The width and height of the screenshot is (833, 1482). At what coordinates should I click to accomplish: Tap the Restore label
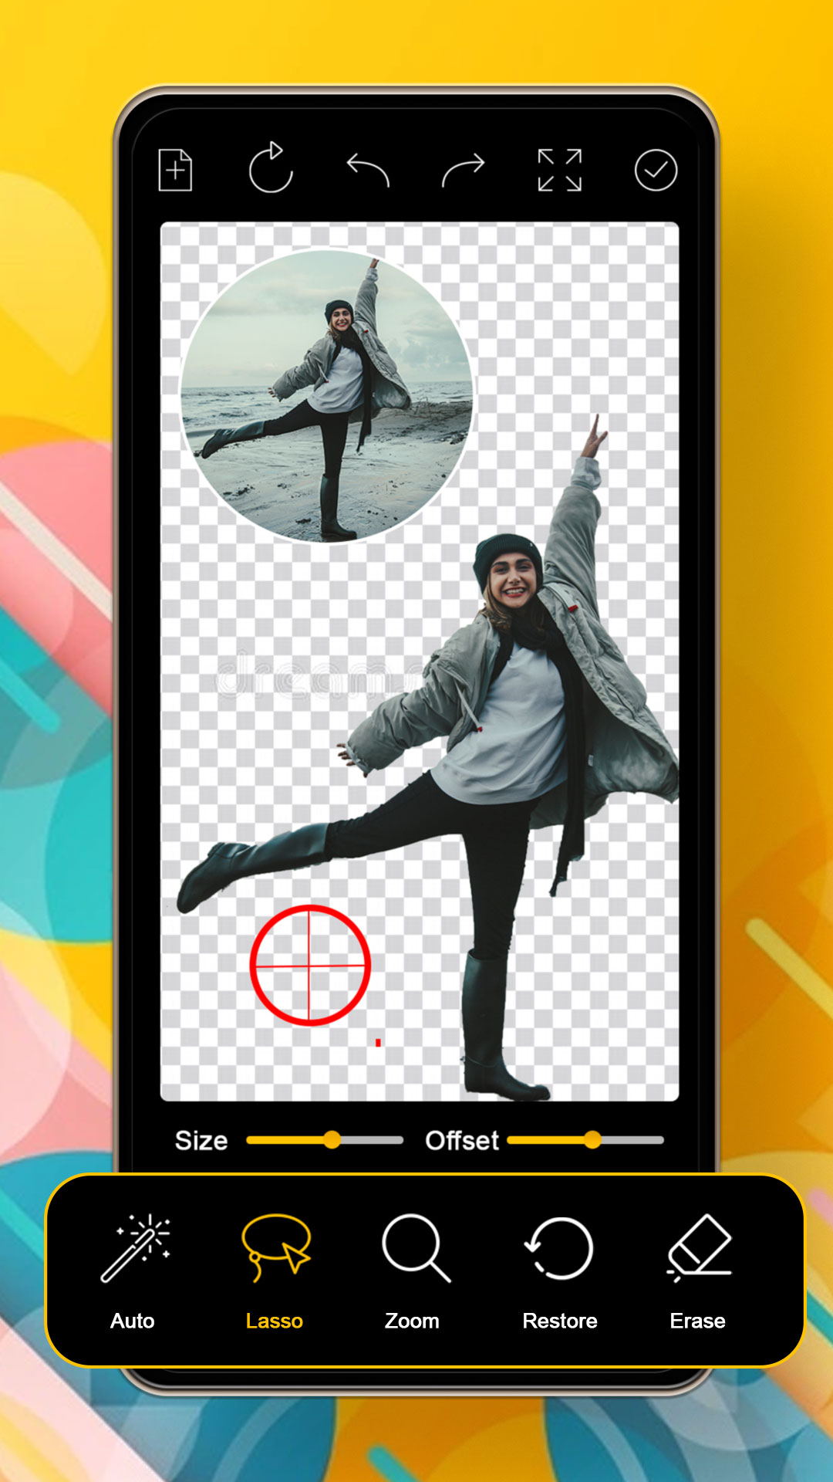tap(559, 1321)
